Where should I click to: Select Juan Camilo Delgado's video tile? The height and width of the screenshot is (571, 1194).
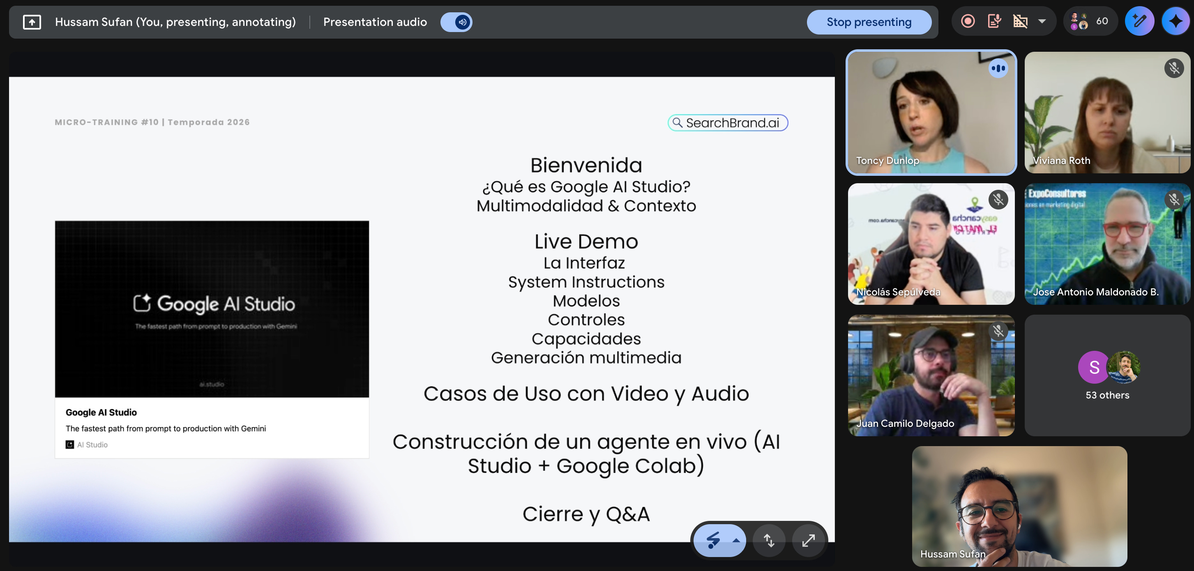coord(931,375)
